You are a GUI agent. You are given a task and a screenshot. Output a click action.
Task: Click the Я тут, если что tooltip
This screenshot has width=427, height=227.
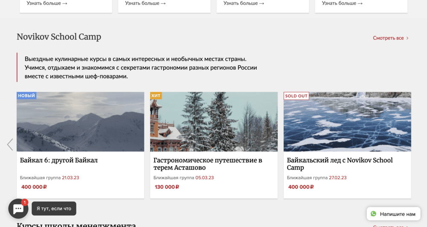coord(54,209)
